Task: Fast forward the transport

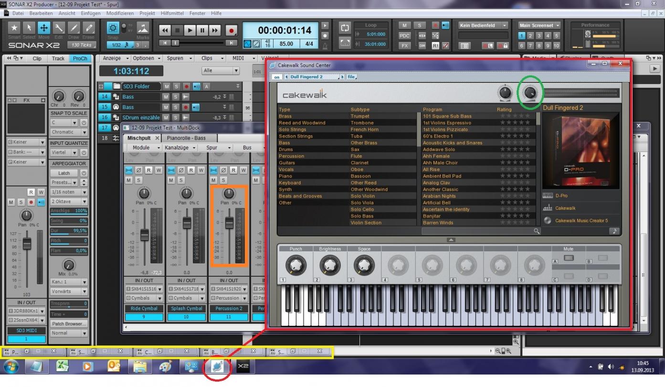Action: (x=214, y=31)
